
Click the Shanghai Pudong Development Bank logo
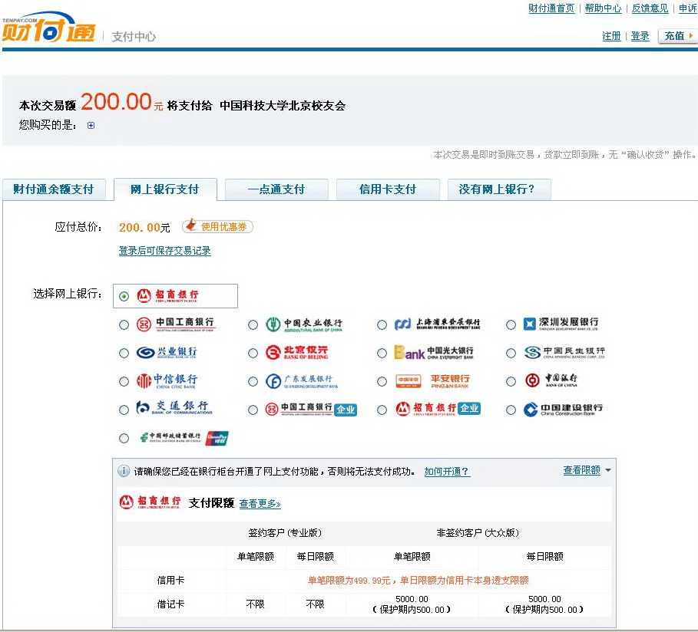(x=436, y=325)
